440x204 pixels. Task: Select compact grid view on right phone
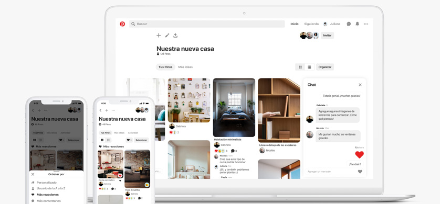click(x=108, y=140)
